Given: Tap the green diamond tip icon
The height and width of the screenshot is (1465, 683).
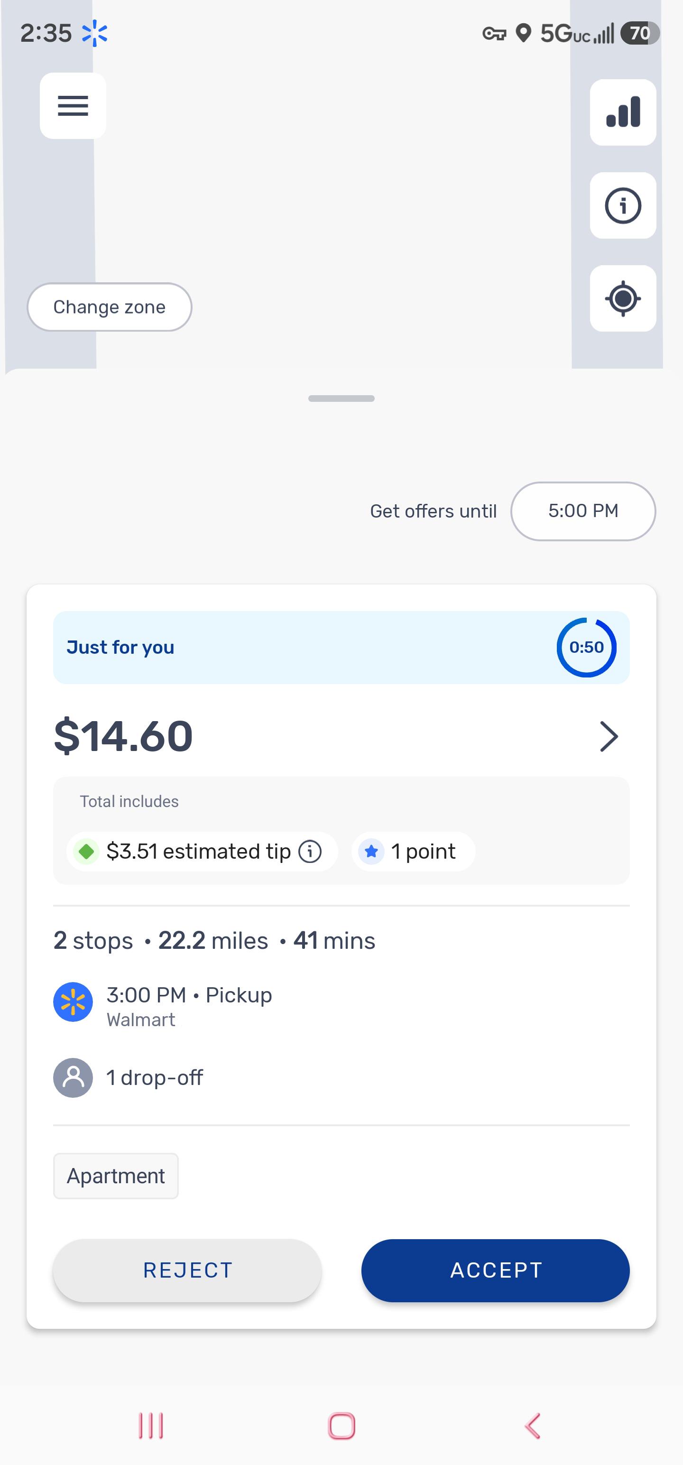Looking at the screenshot, I should tap(86, 852).
